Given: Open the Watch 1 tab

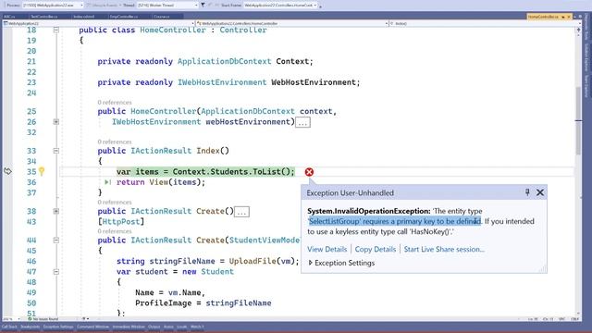Looking at the screenshot, I should pos(197,327).
